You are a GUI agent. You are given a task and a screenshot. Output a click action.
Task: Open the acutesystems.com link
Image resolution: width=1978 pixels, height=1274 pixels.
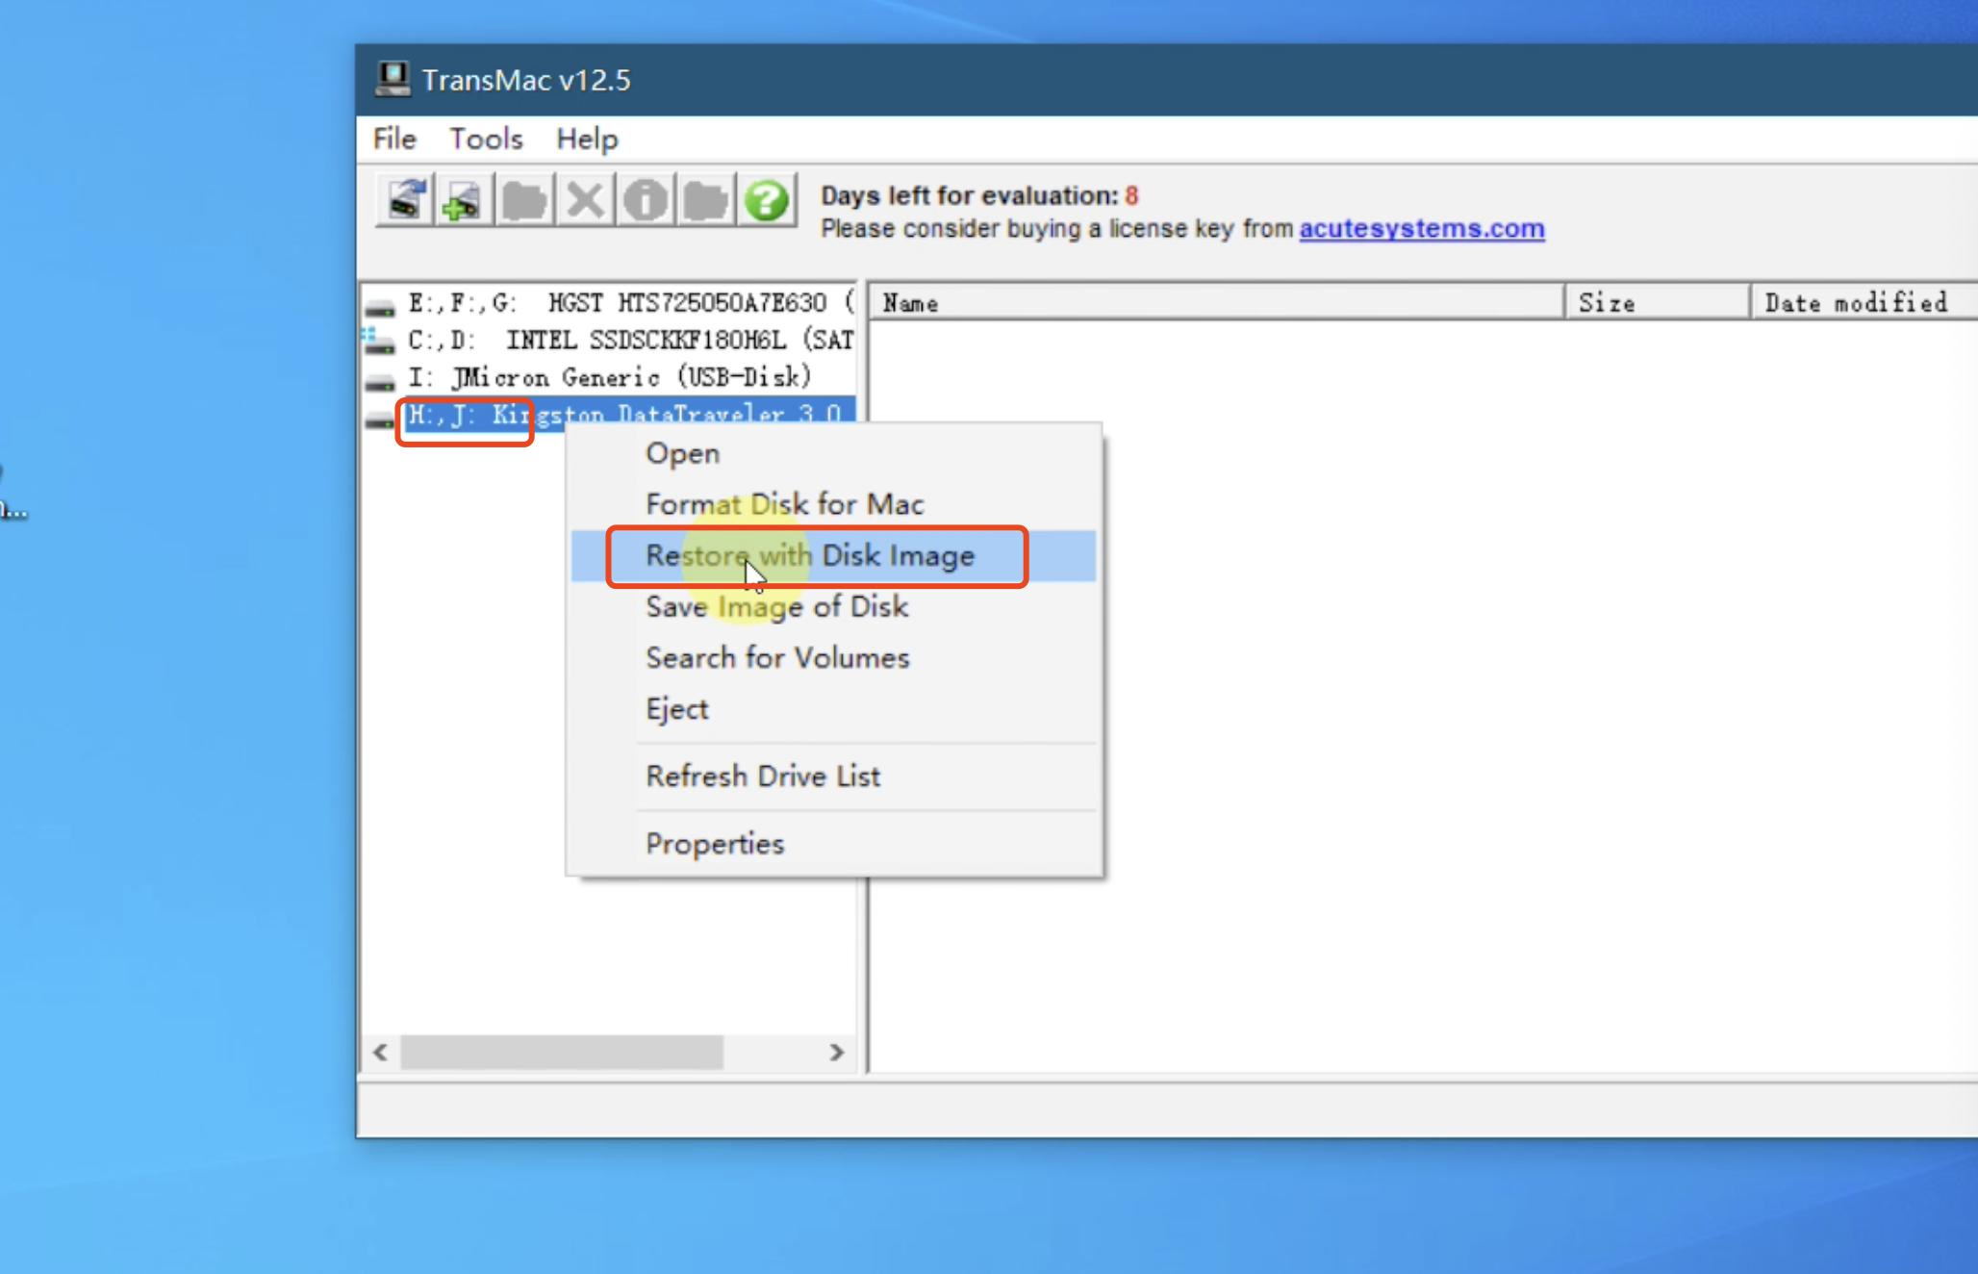point(1421,229)
